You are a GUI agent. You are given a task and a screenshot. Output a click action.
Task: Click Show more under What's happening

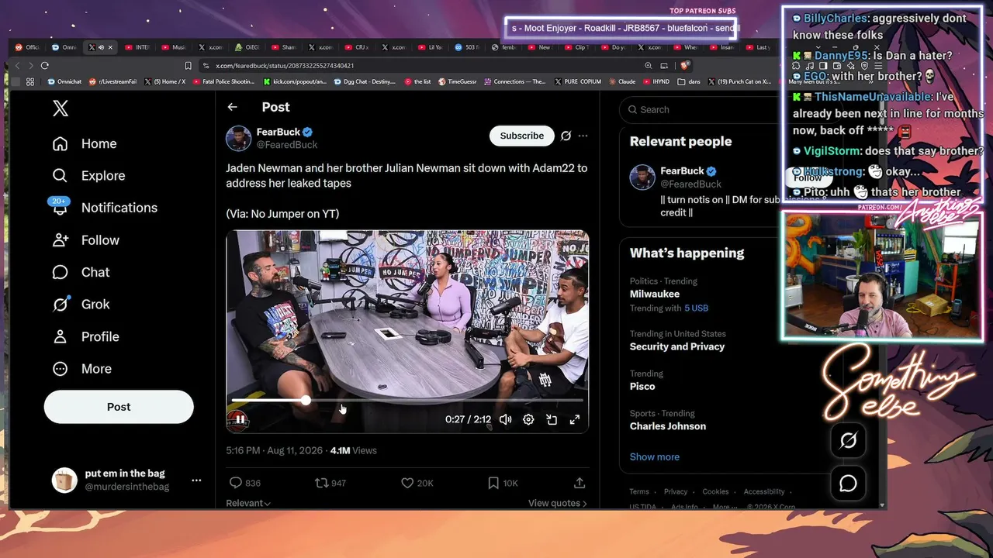[655, 456]
